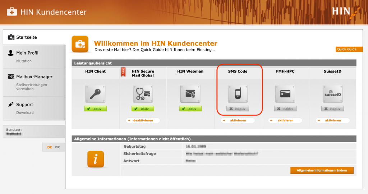This screenshot has width=368, height=194.
Task: Click 'aktivieren' for SMS Code
Action: click(238, 120)
